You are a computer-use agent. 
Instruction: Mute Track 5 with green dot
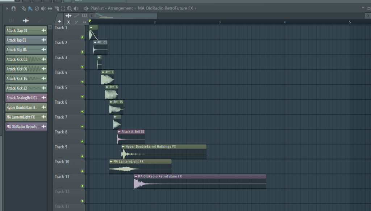coord(82,96)
